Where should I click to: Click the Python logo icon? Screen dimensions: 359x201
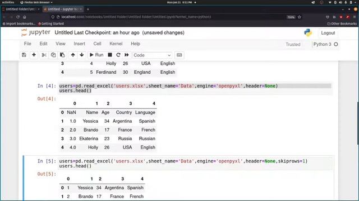tap(308, 33)
